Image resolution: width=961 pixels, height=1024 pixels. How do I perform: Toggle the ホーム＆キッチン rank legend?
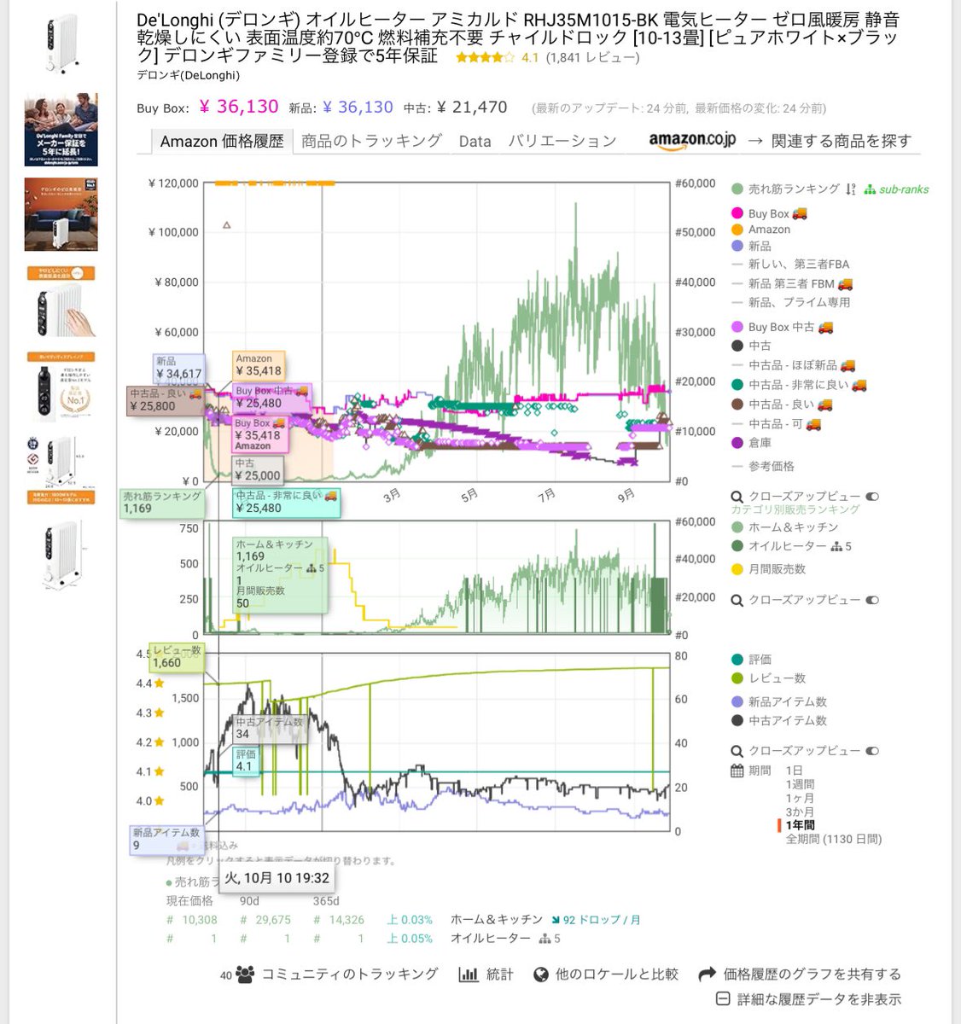tap(785, 527)
